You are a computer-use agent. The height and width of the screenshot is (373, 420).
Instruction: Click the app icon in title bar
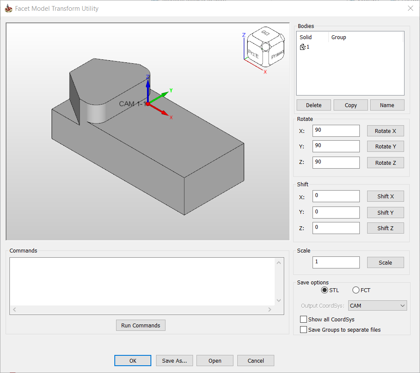(8, 8)
